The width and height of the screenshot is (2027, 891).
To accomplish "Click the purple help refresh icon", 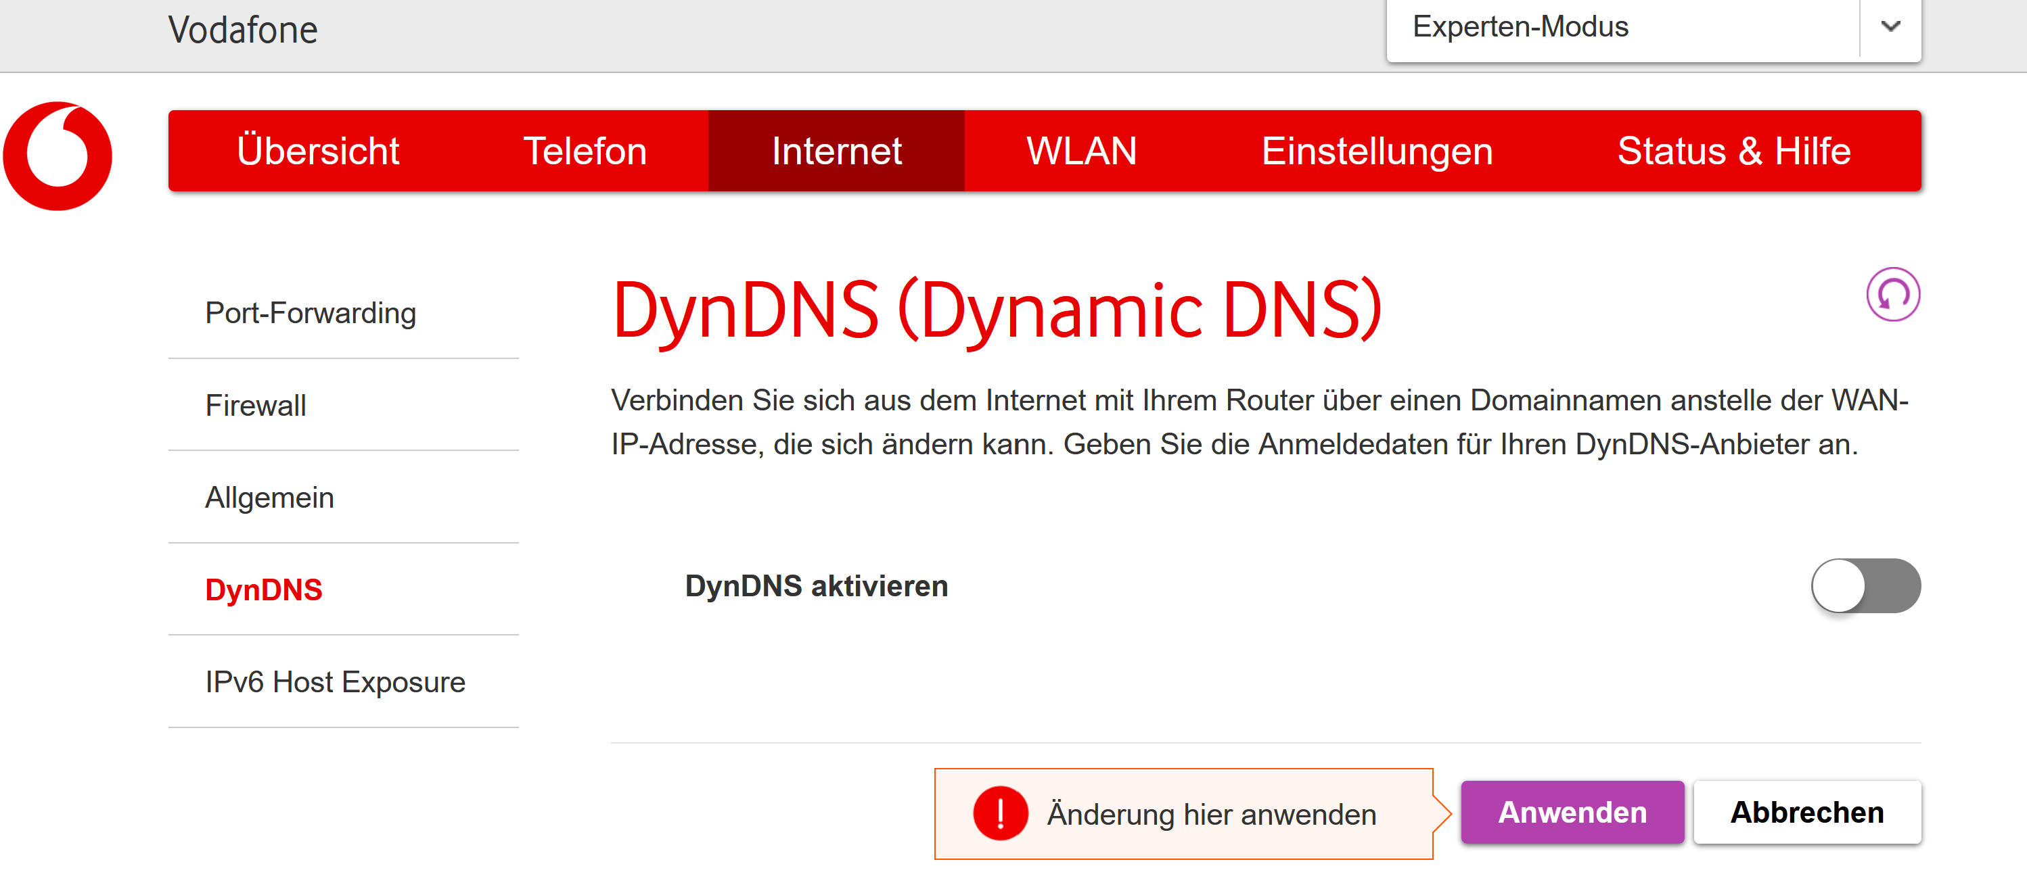I will 1892,295.
